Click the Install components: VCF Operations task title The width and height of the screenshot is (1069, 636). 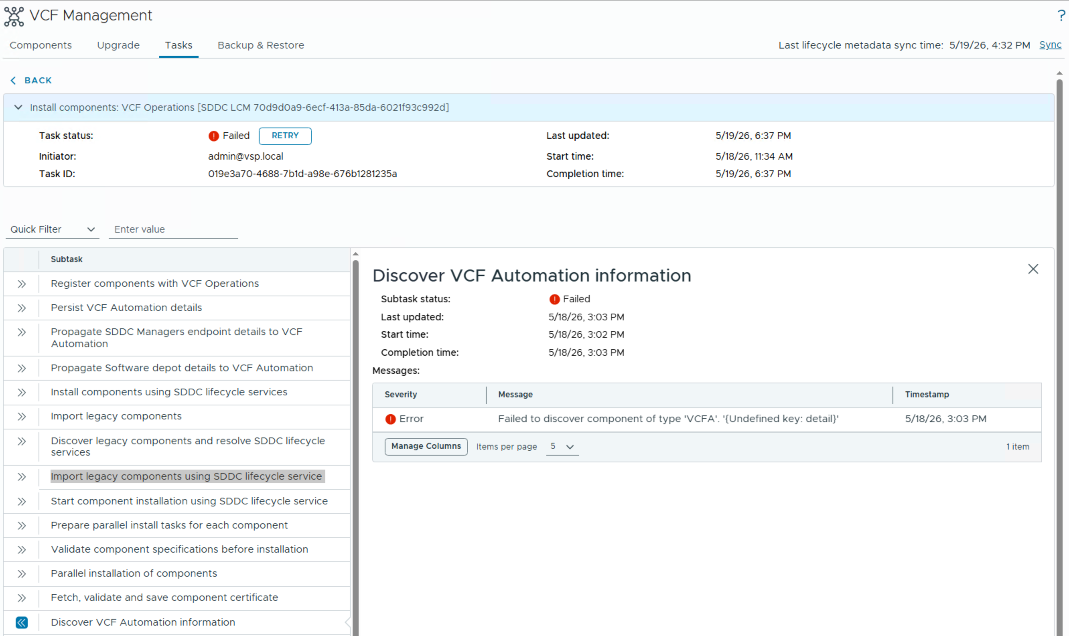pyautogui.click(x=239, y=107)
